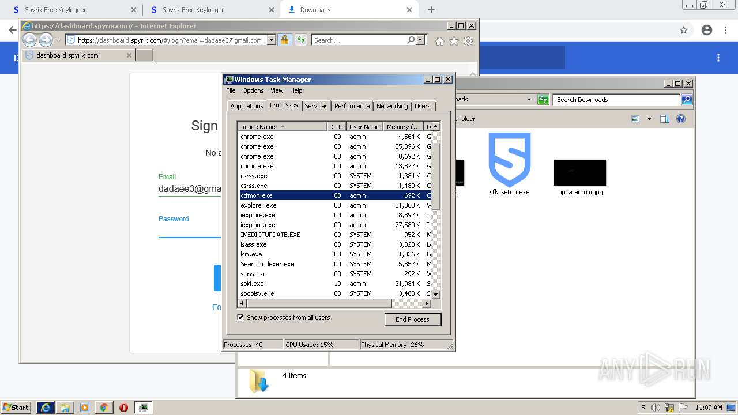Image resolution: width=738 pixels, height=415 pixels.
Task: Click the IE search magnifier icon
Action: 411,40
